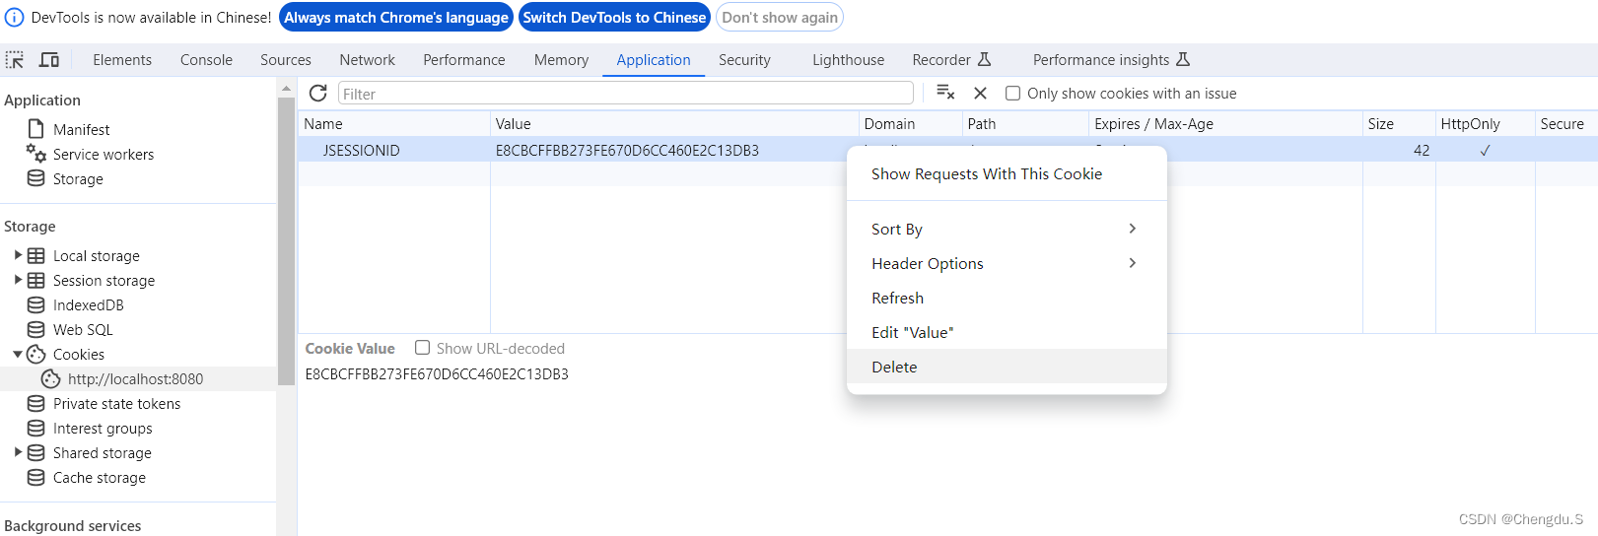
Task: Select the http://localhost:8080 cookies entry
Action: click(x=138, y=378)
